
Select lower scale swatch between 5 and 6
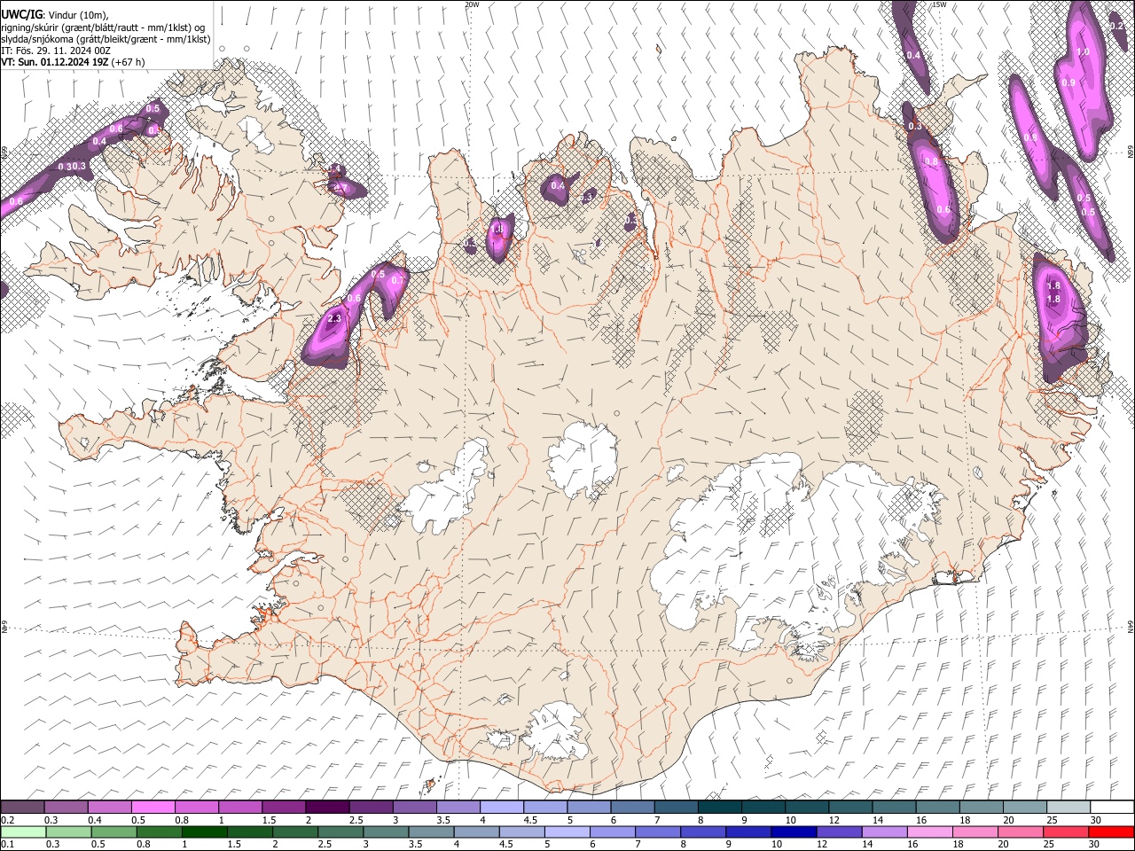tap(568, 831)
